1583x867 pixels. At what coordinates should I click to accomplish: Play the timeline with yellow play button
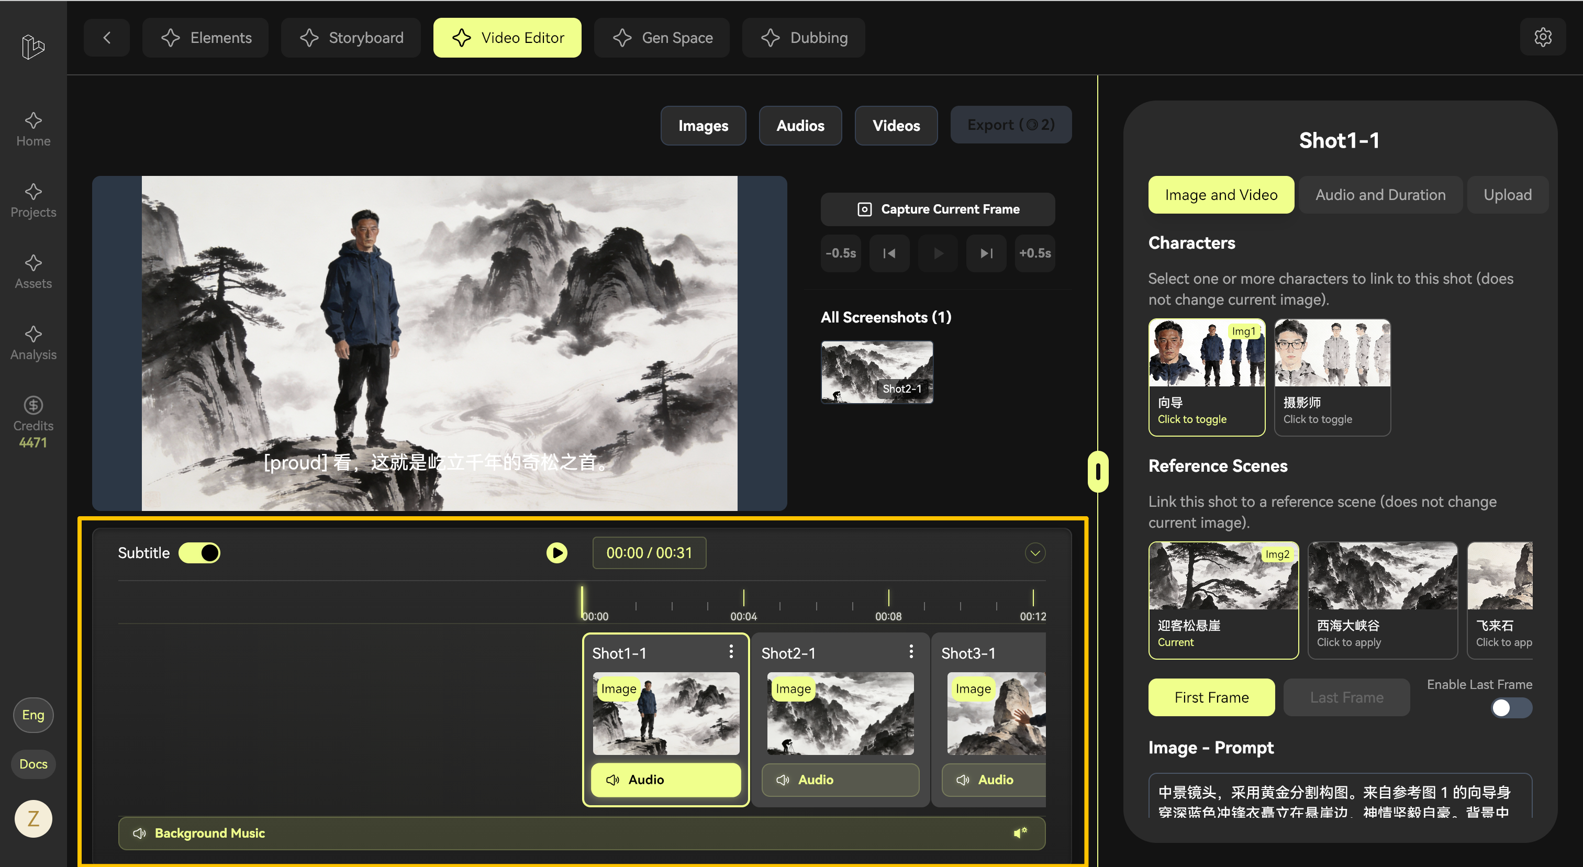[x=557, y=552]
